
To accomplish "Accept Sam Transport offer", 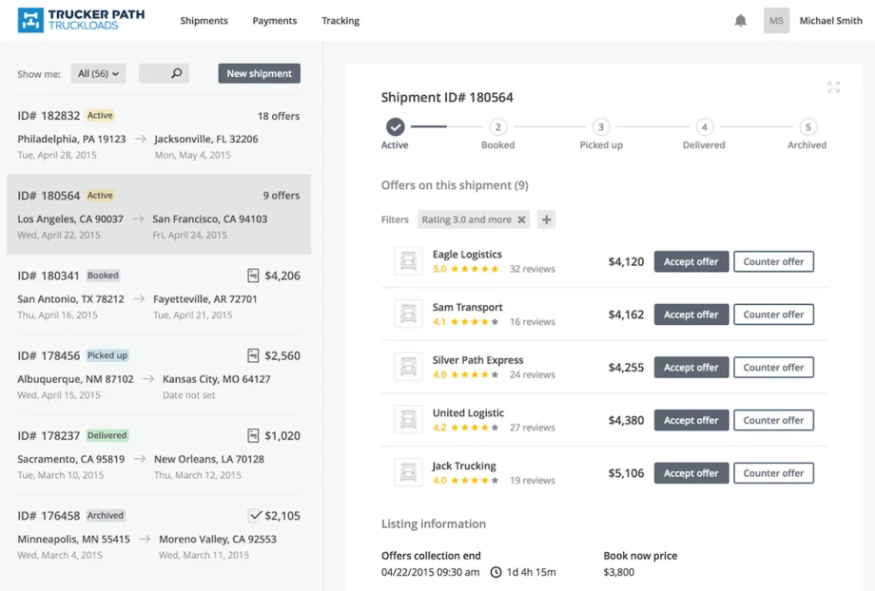I will click(x=690, y=315).
